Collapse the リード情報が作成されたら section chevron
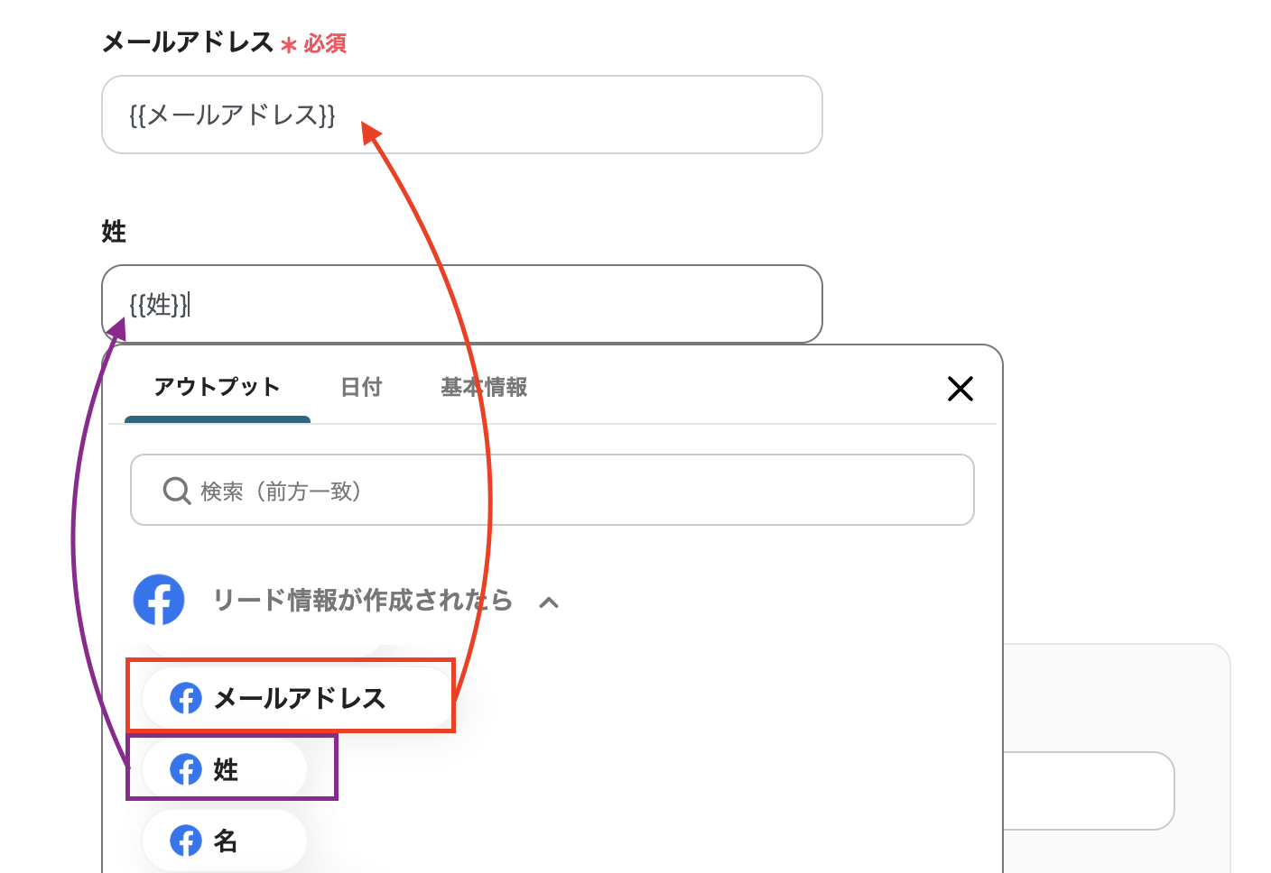 coord(549,602)
